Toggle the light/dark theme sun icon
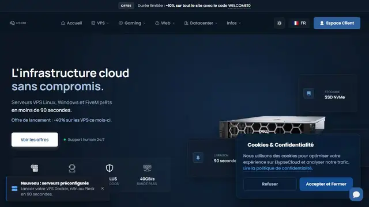Image resolution: width=369 pixels, height=207 pixels. pyautogui.click(x=279, y=23)
